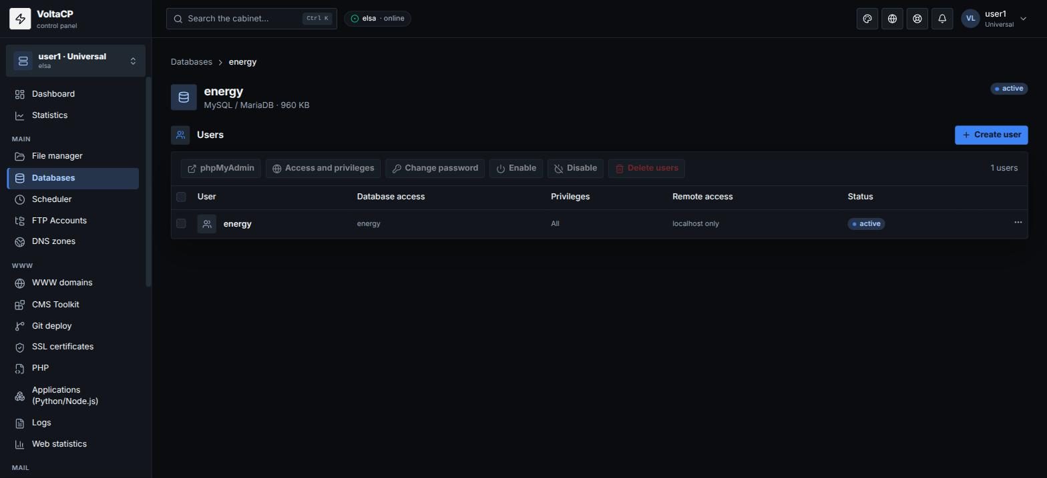The height and width of the screenshot is (478, 1047).
Task: Click the server icon in account switcher
Action: click(x=23, y=61)
